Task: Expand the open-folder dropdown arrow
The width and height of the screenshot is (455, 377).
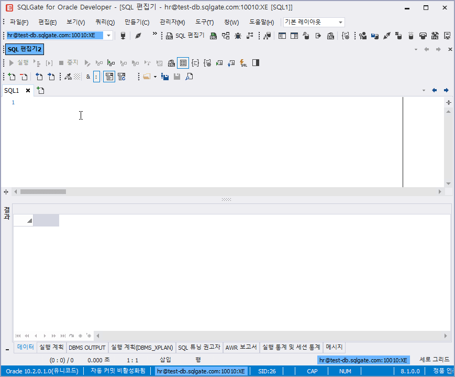Action: click(x=156, y=77)
